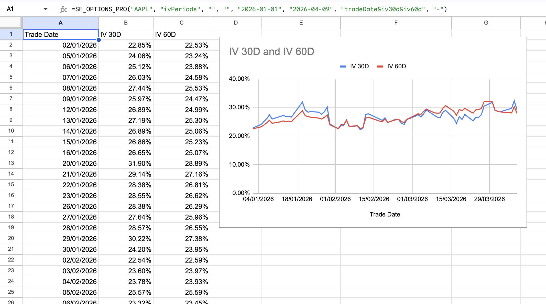The height and width of the screenshot is (304, 546).
Task: Click the blue IV 30D legend swatch
Action: [x=343, y=67]
